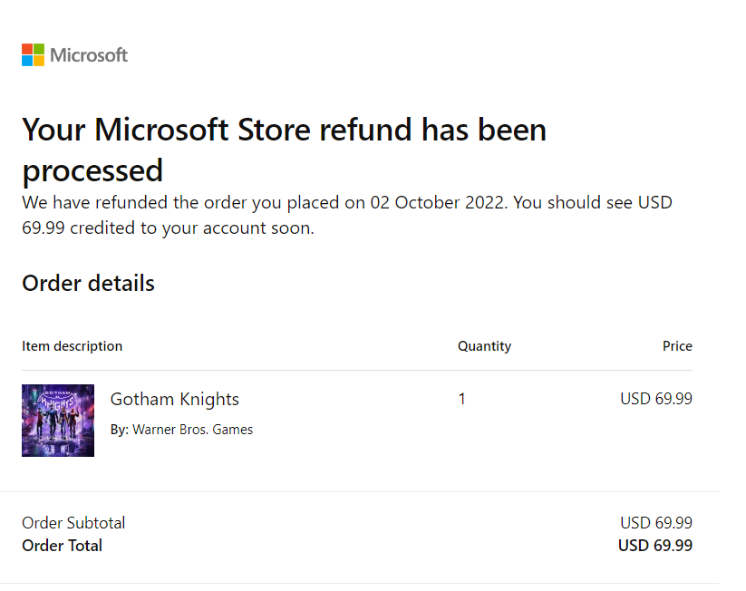Image resolution: width=746 pixels, height=591 pixels.
Task: Open the Gotham Knights cover thumbnail
Action: click(58, 421)
